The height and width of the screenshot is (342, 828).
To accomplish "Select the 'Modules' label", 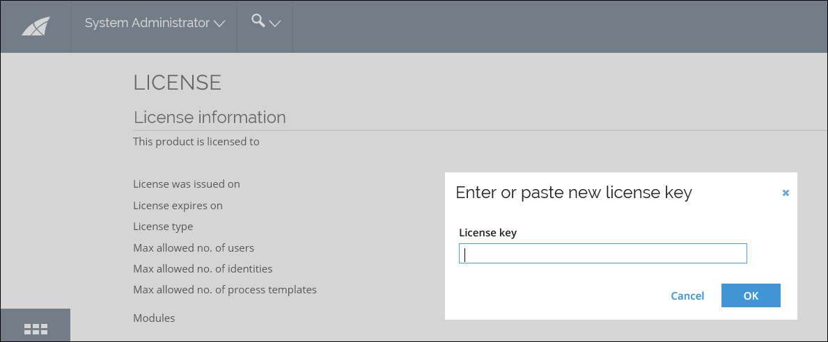I will click(x=154, y=318).
